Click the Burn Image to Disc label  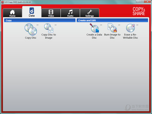point(112,36)
